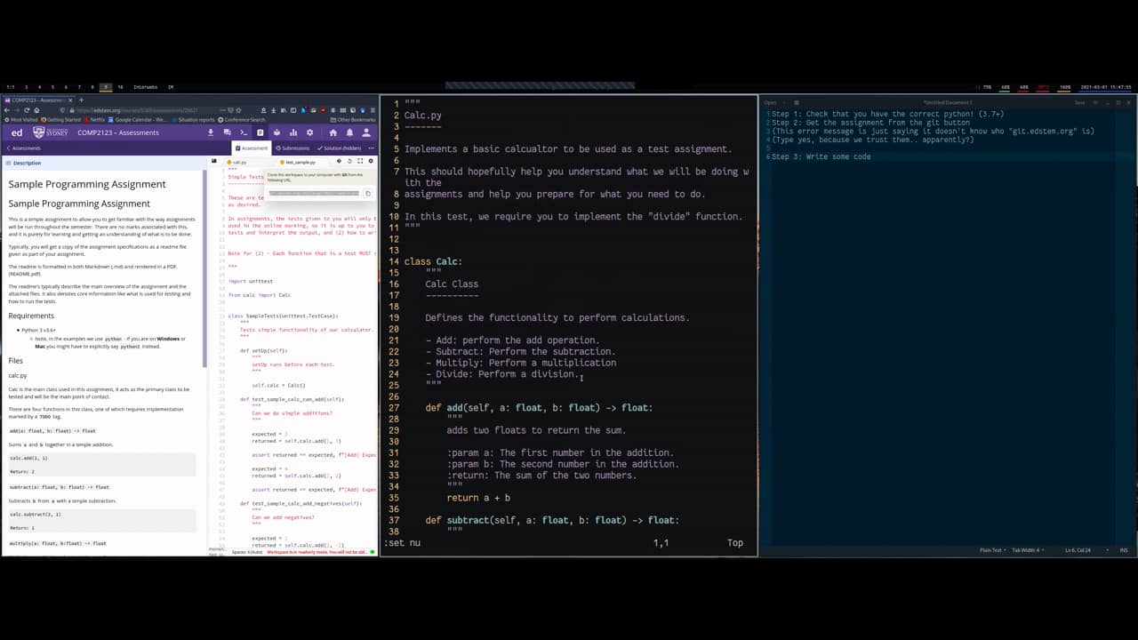Select test_sample.py file tab
Screen dimensions: 1138x640
(300, 162)
